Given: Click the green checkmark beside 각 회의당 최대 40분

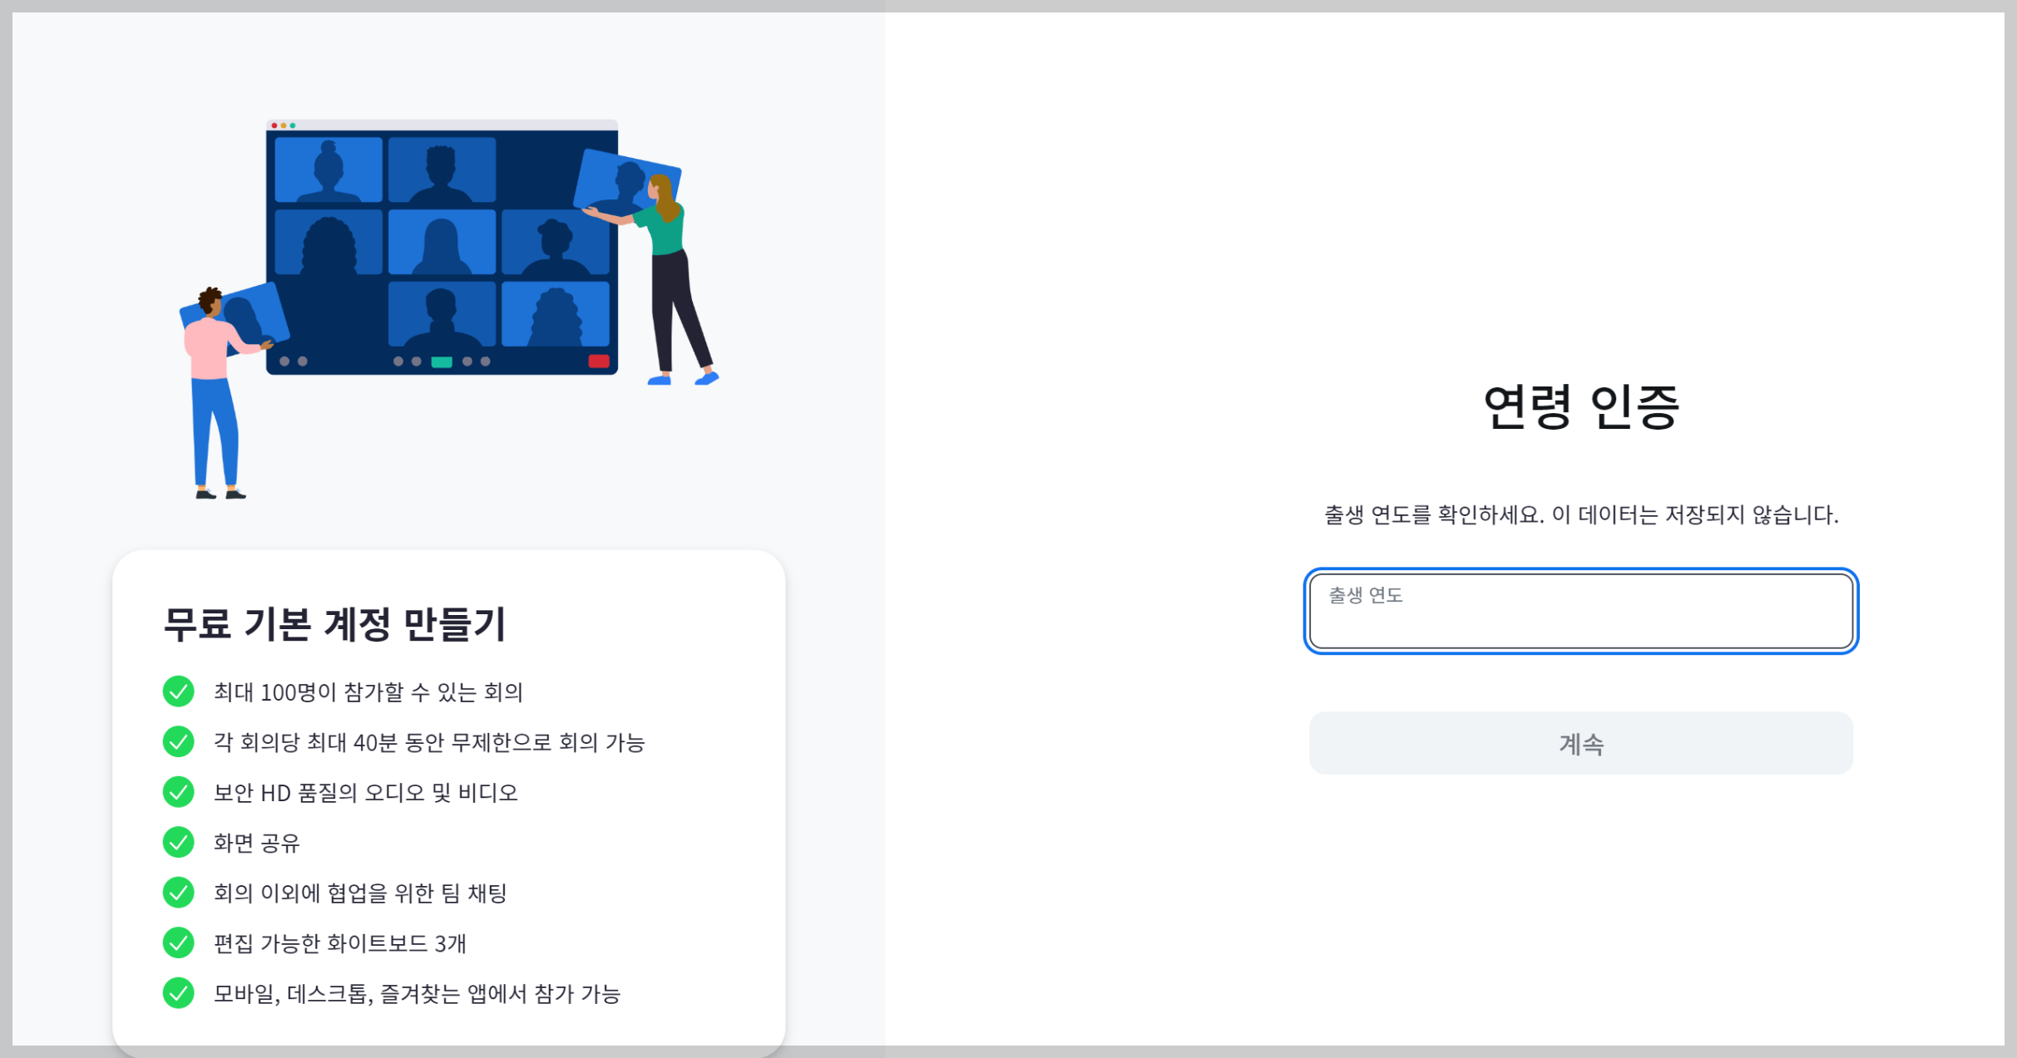Looking at the screenshot, I should pos(178,741).
